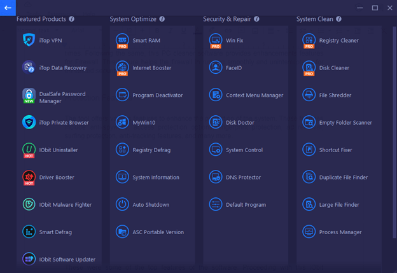The width and height of the screenshot is (397, 273).
Task: Select the IObit Malware Fighter entry
Action: (x=65, y=205)
